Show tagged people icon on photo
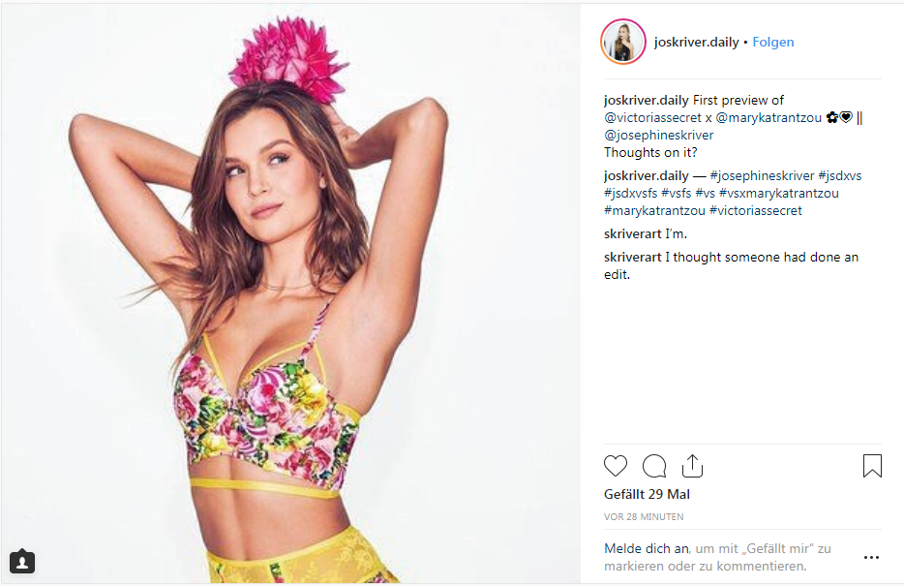This screenshot has height=586, width=904. [22, 562]
